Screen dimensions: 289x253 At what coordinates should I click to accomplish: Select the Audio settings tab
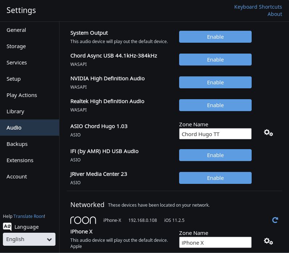tap(29, 128)
